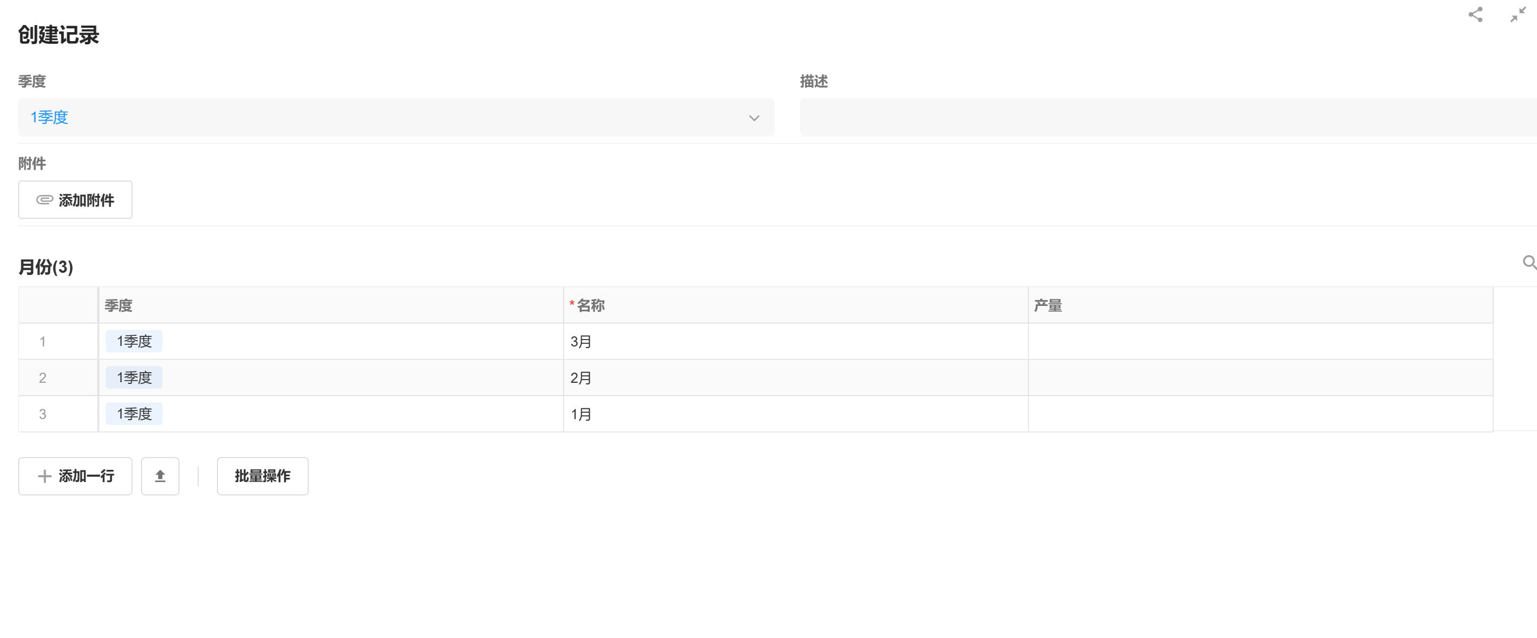Image resolution: width=1537 pixels, height=638 pixels.
Task: Click the paperclip 添加附件 button
Action: coord(75,200)
